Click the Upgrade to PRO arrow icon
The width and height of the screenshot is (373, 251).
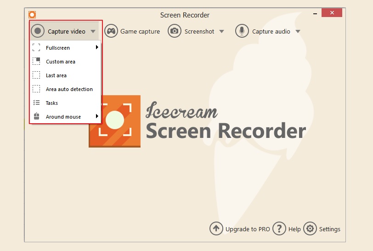coord(216,228)
